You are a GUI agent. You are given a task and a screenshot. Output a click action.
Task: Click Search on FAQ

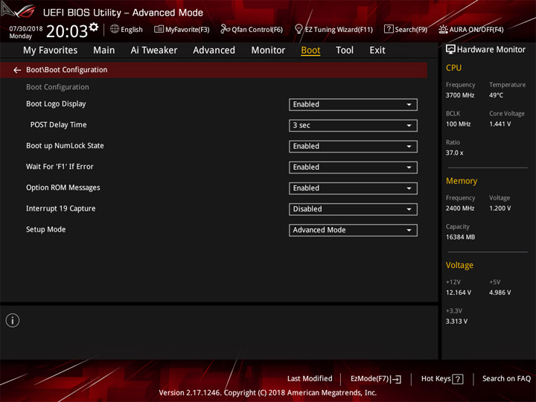coord(506,379)
